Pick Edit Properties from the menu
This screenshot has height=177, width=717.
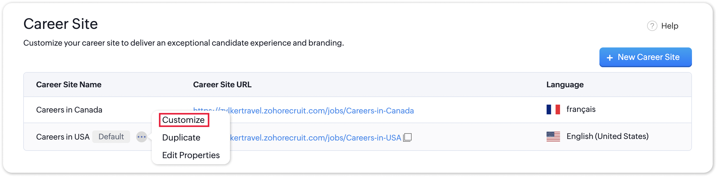[x=191, y=155]
